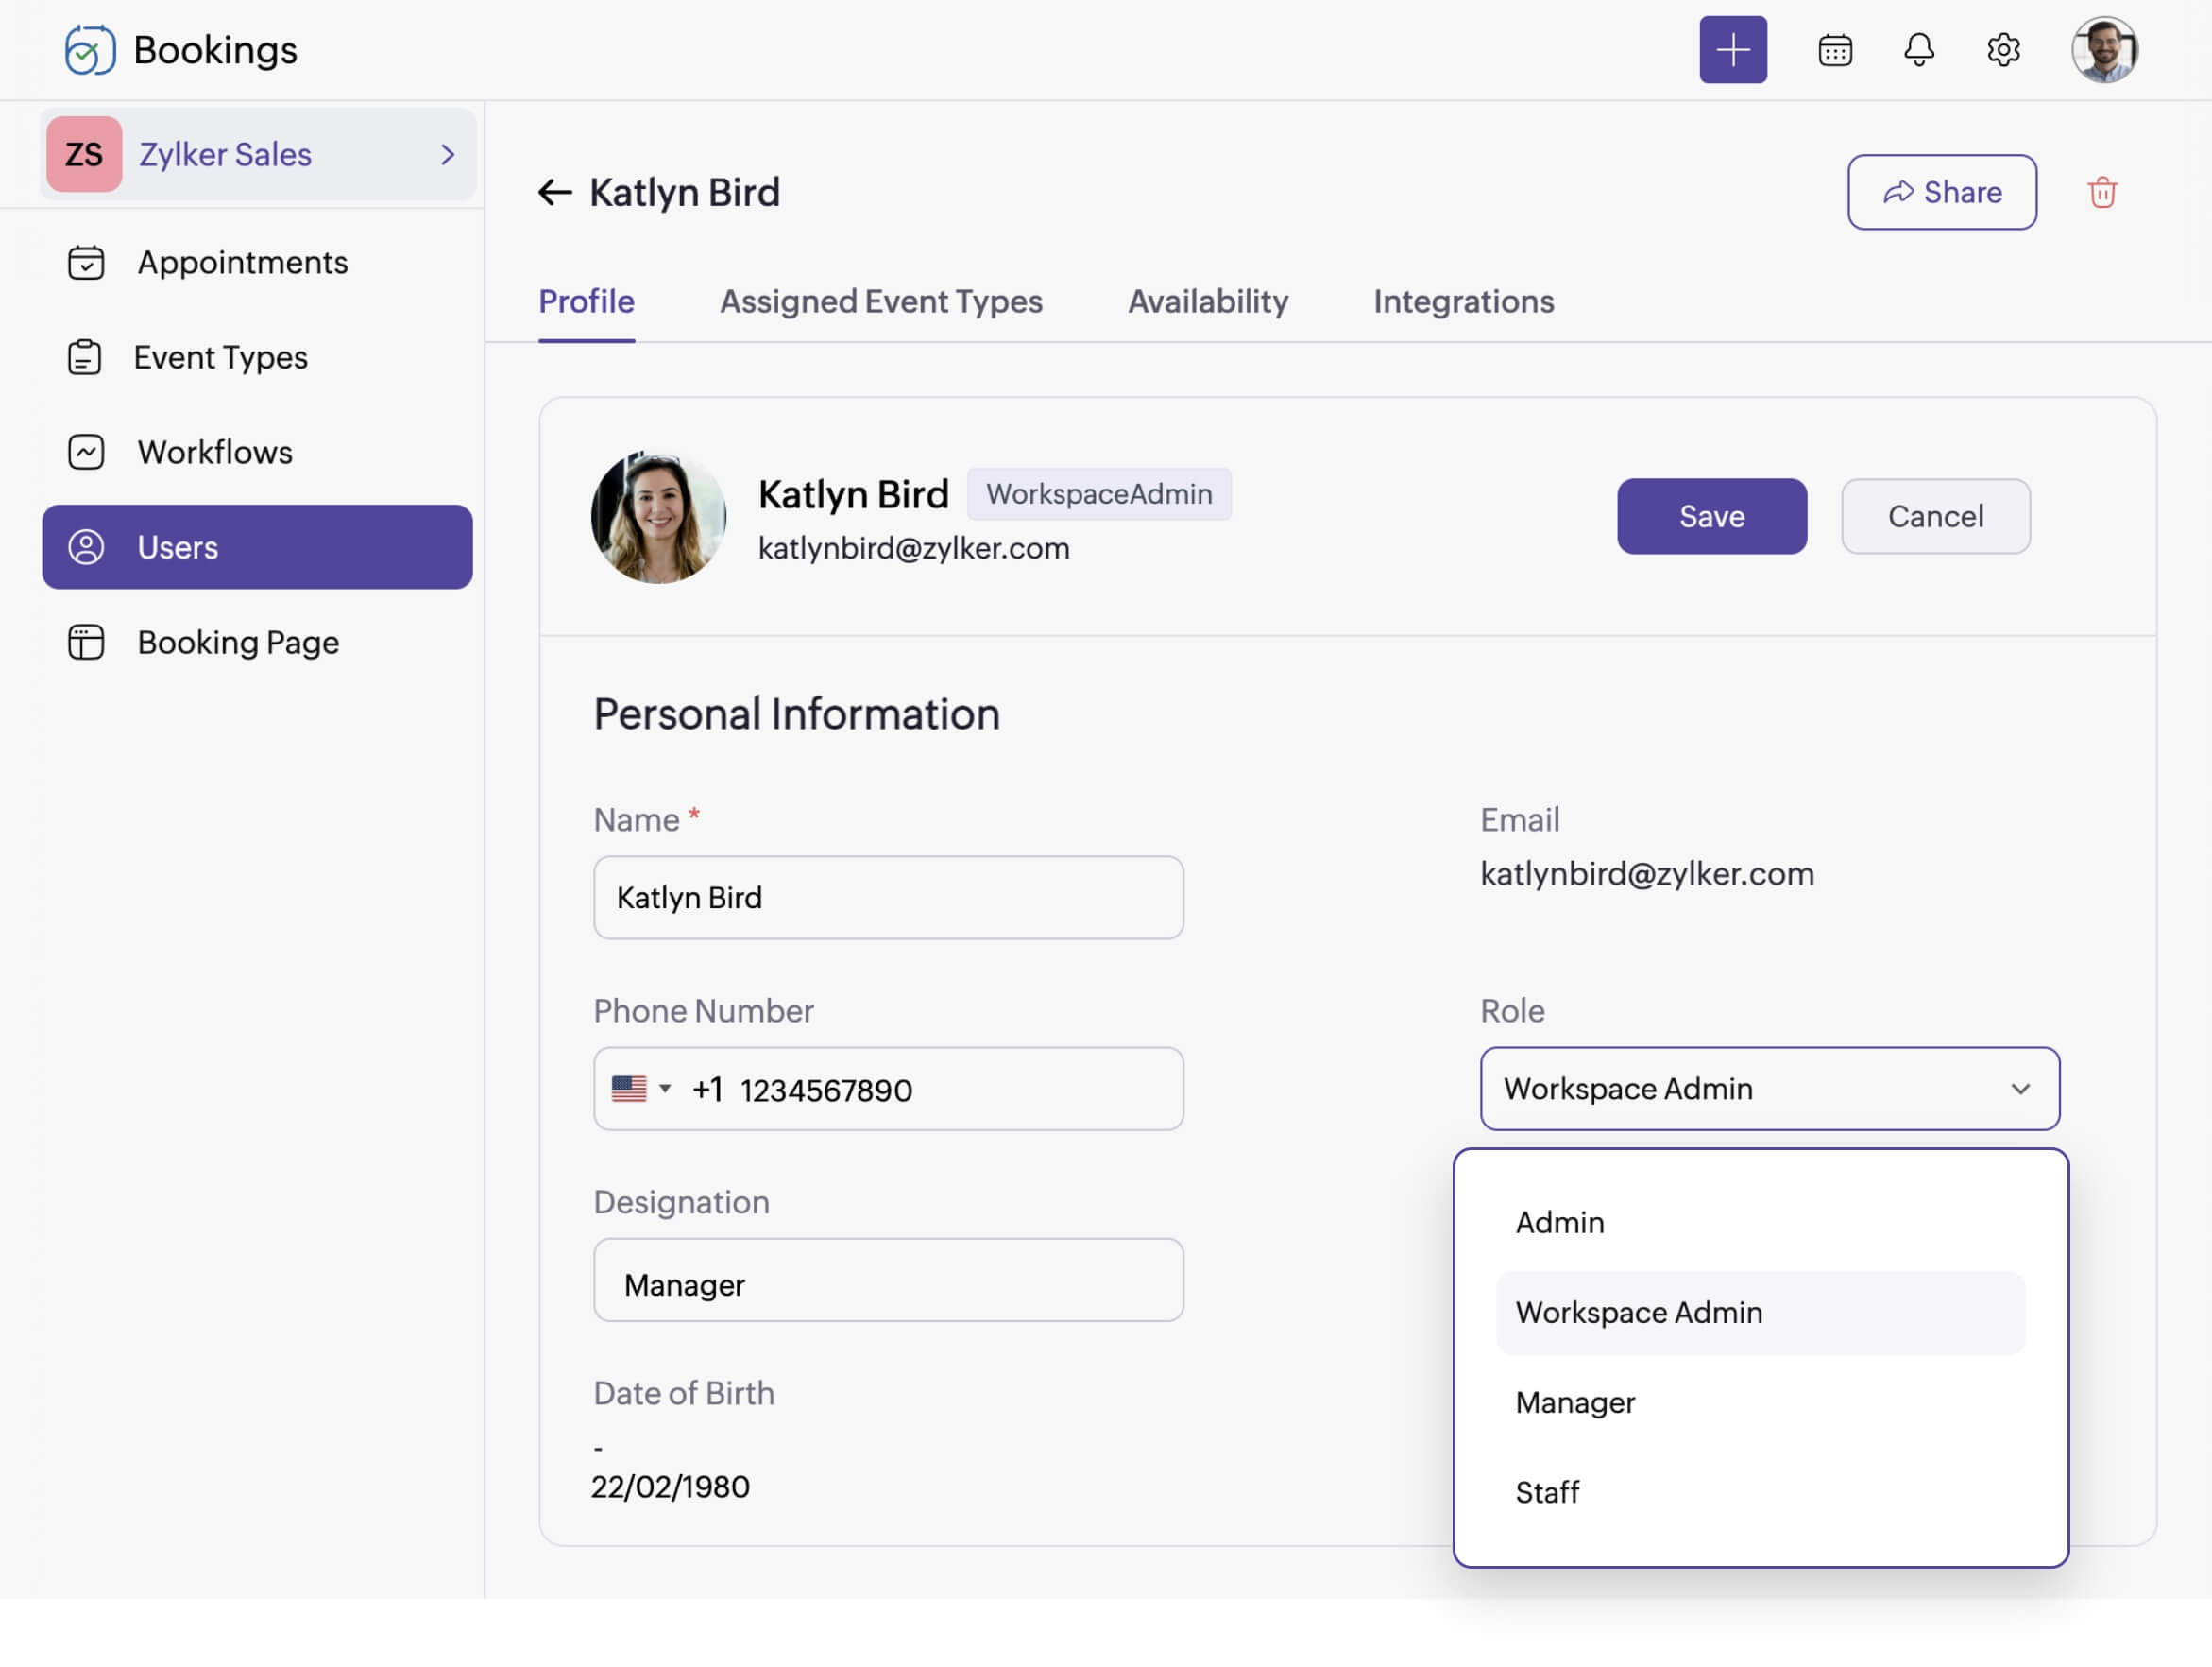Select Staff role option
Image resolution: width=2212 pixels, height=1667 pixels.
[x=1547, y=1492]
